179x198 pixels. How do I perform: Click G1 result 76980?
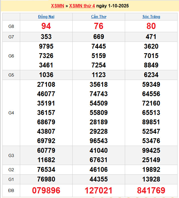[x=46, y=179]
